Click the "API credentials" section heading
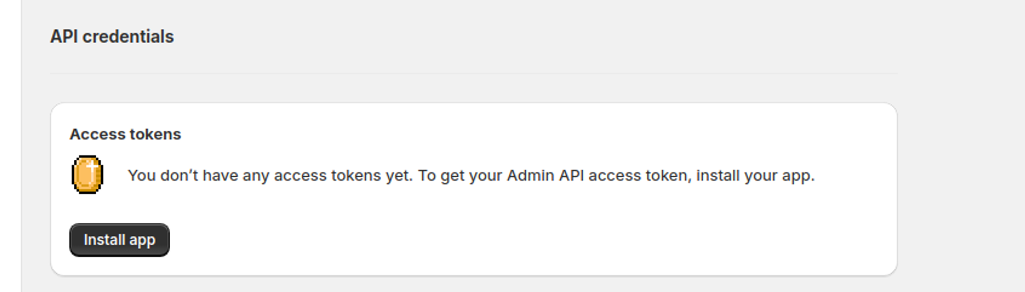This screenshot has width=1025, height=292. [112, 37]
